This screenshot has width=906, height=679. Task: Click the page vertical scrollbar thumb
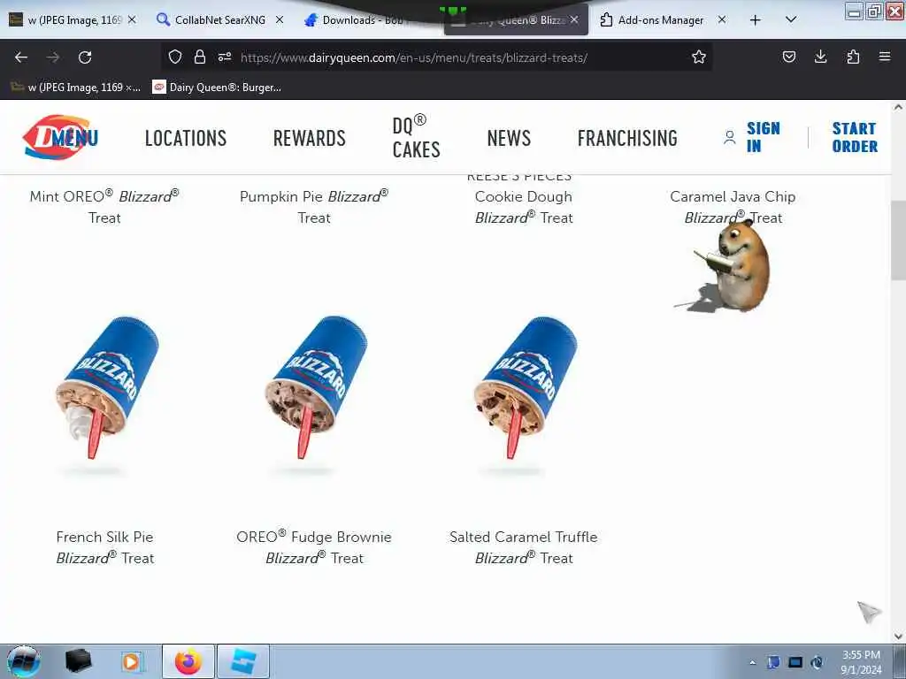tap(898, 240)
